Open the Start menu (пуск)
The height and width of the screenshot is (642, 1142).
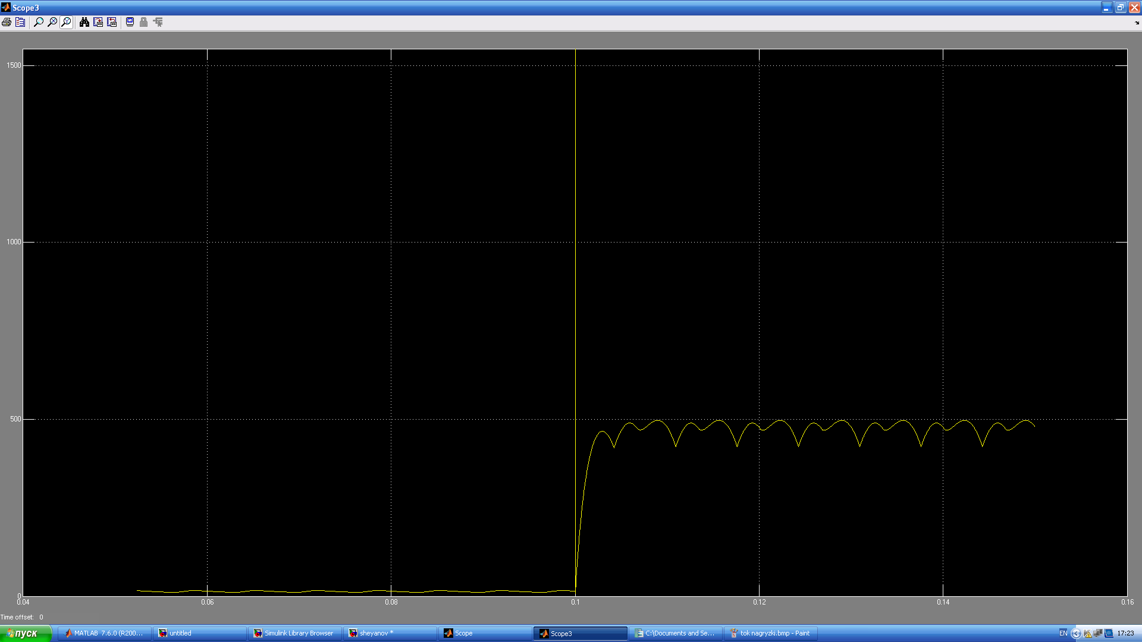26,633
